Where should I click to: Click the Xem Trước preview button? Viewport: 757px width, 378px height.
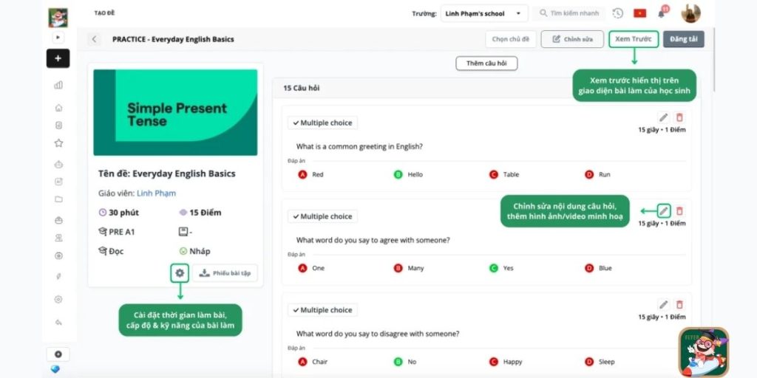pyautogui.click(x=633, y=39)
